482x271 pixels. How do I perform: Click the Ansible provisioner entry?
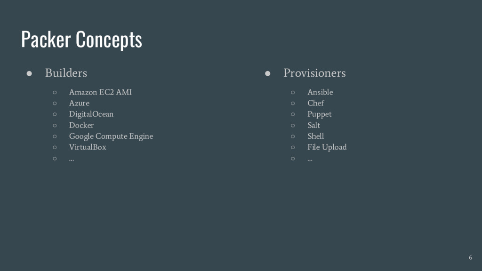pyautogui.click(x=320, y=92)
